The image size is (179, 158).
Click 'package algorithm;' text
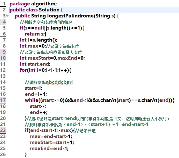tap(33, 4)
